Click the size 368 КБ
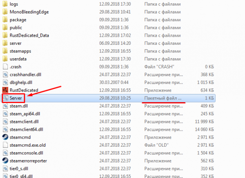 point(207,75)
